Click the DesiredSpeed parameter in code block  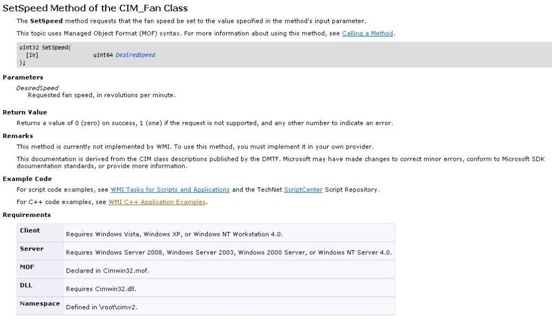(x=135, y=55)
